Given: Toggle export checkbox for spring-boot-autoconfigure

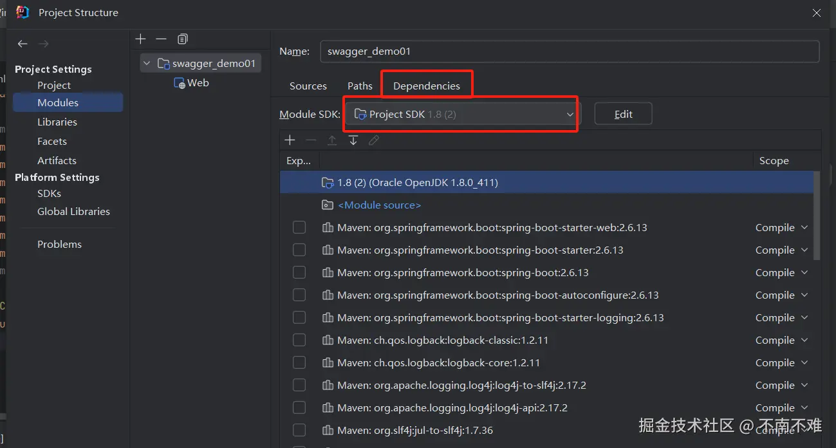Looking at the screenshot, I should [x=299, y=295].
